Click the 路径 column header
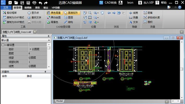This screenshot has height=104, width=185. (38, 76)
